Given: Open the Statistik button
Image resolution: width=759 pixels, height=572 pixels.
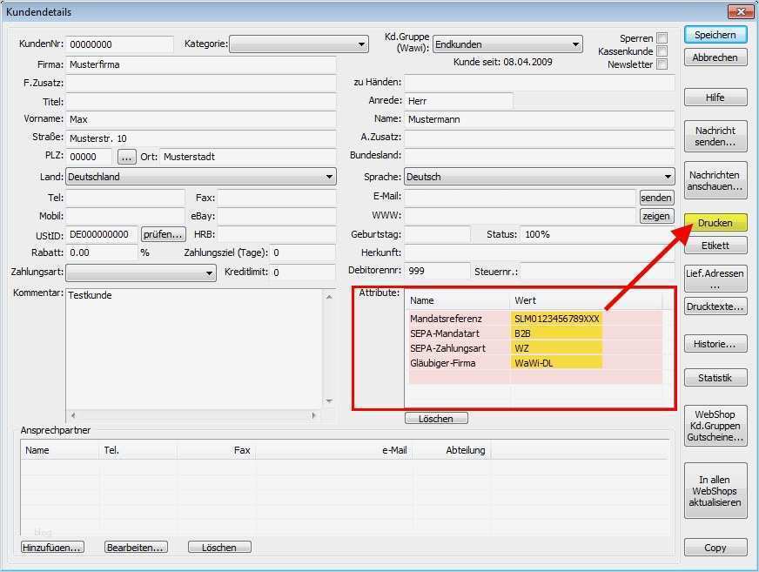Looking at the screenshot, I should 715,378.
